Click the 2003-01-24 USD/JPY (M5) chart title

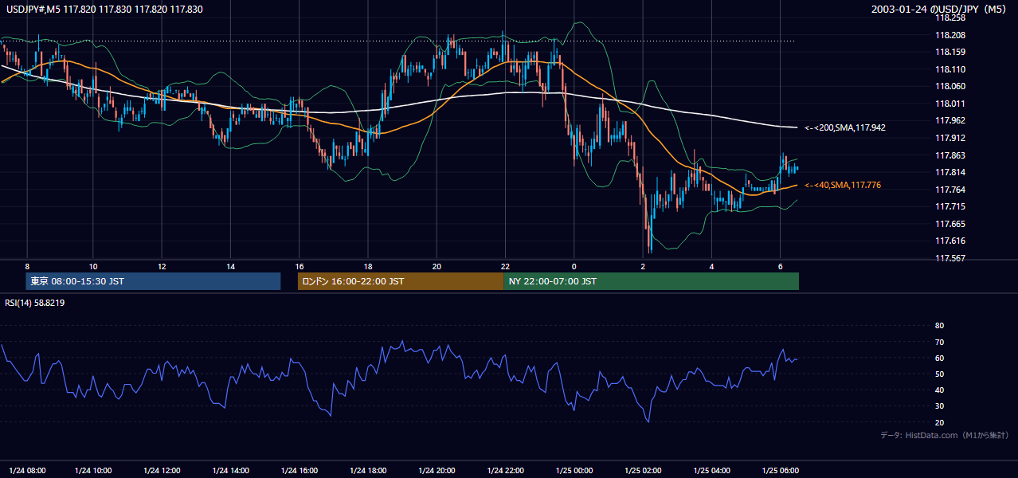tap(939, 9)
